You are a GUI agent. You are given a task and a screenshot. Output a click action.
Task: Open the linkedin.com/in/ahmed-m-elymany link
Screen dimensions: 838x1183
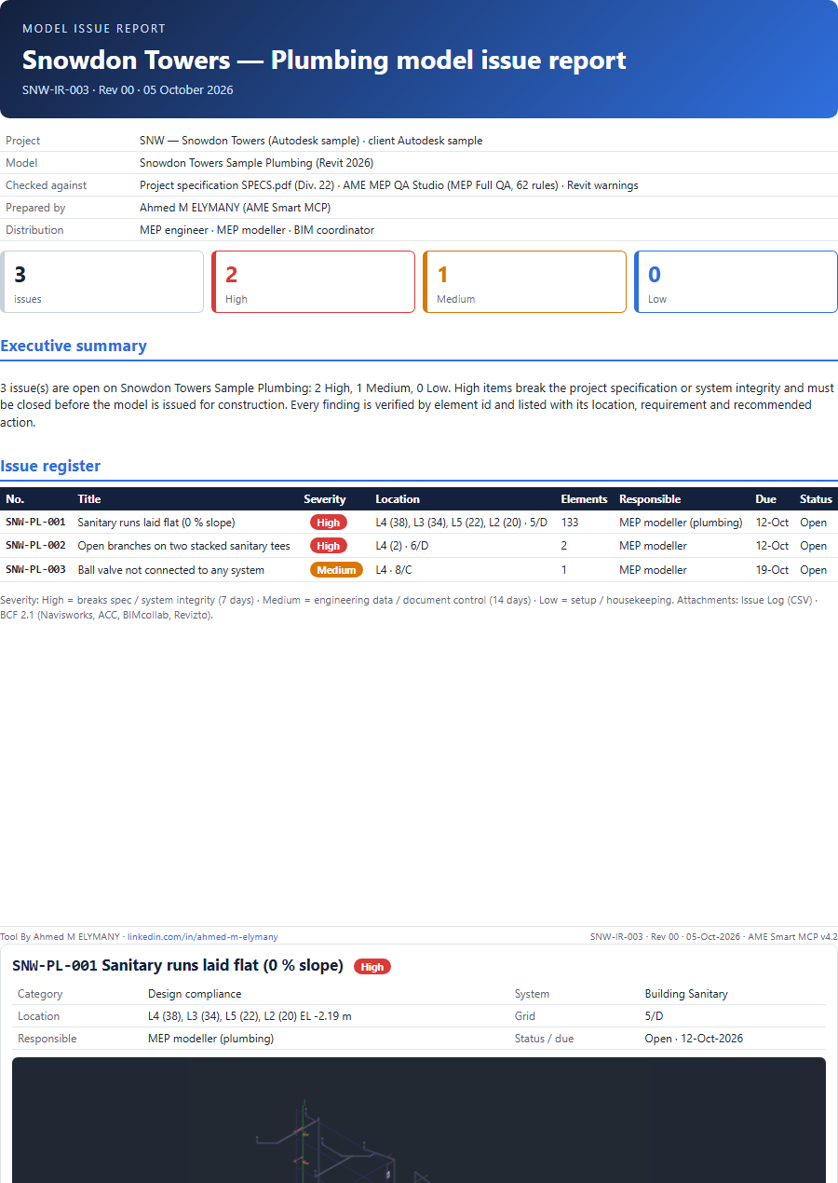pos(202,936)
